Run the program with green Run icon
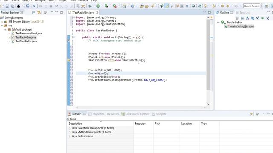This screenshot has height=153, width=273. tap(98, 6)
